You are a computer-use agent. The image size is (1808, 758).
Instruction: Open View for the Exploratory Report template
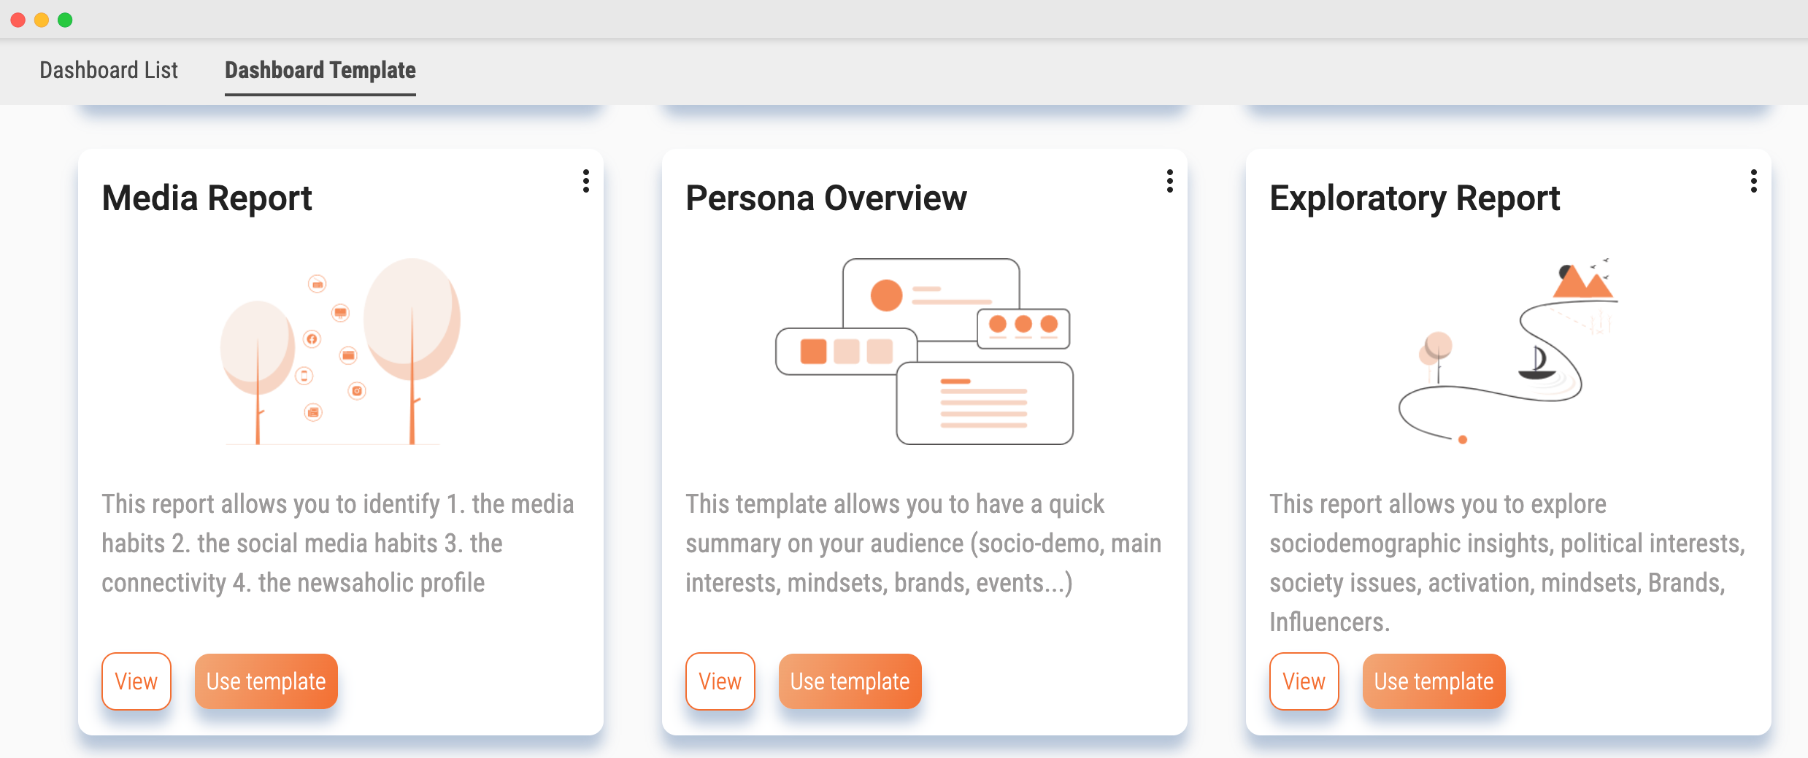[1304, 681]
